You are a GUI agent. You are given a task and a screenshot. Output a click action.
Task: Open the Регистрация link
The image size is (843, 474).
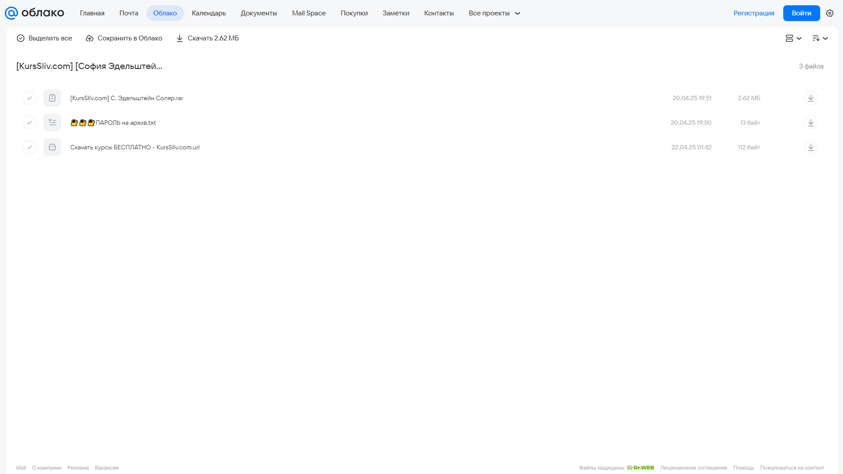click(x=754, y=13)
